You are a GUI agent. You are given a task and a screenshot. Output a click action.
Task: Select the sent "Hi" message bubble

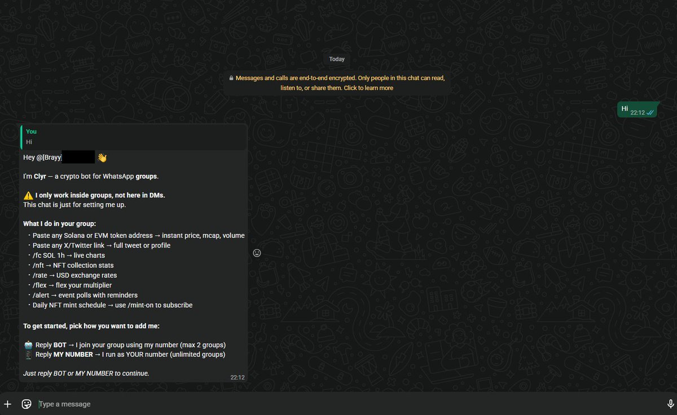click(639, 109)
